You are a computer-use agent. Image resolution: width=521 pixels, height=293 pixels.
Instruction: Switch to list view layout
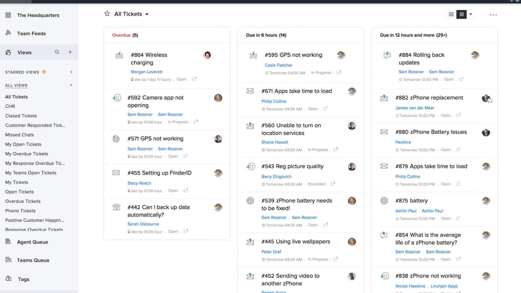(451, 15)
